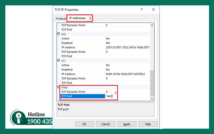This screenshot has width=214, height=134.
Task: Collapse the IP6 section
Action: tap(59, 34)
